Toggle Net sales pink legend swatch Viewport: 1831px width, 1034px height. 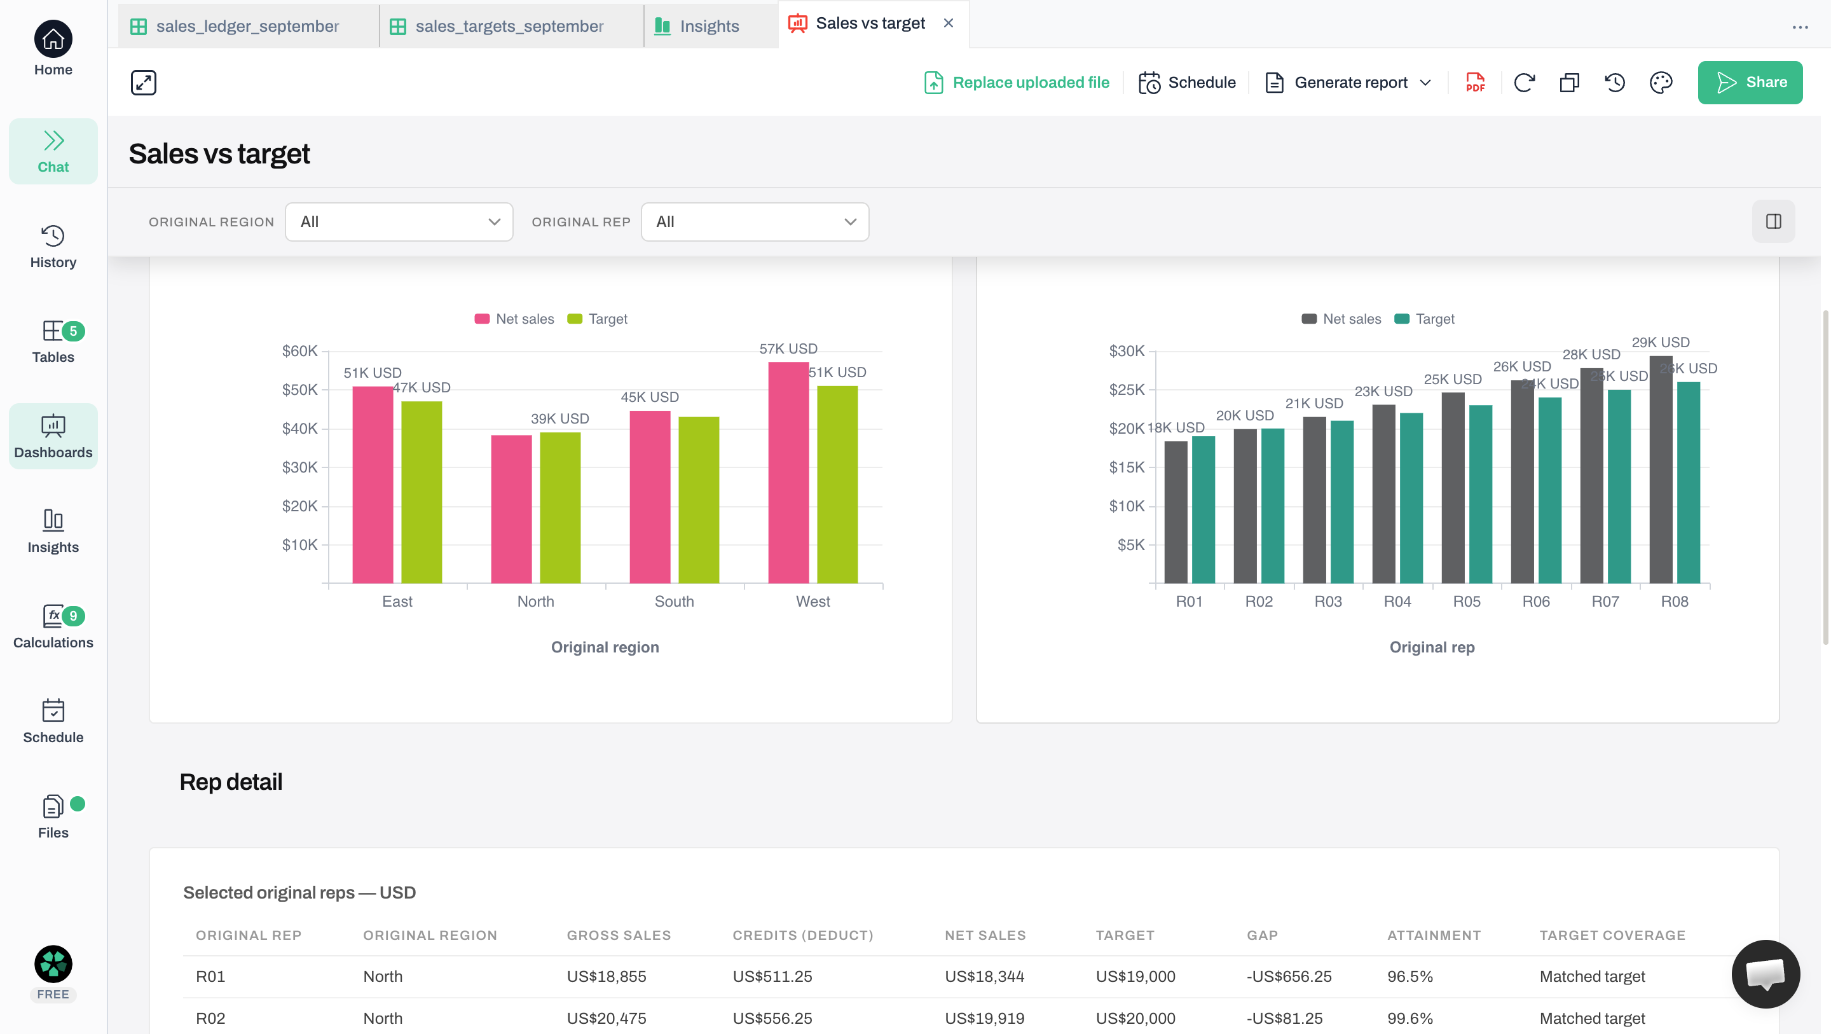pos(482,319)
